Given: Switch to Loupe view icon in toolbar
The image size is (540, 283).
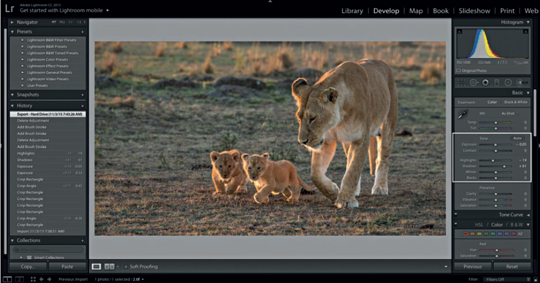Looking at the screenshot, I should pos(96,267).
